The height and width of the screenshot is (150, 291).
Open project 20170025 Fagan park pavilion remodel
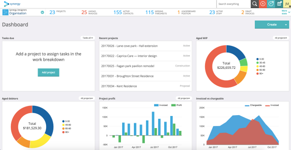145,66
